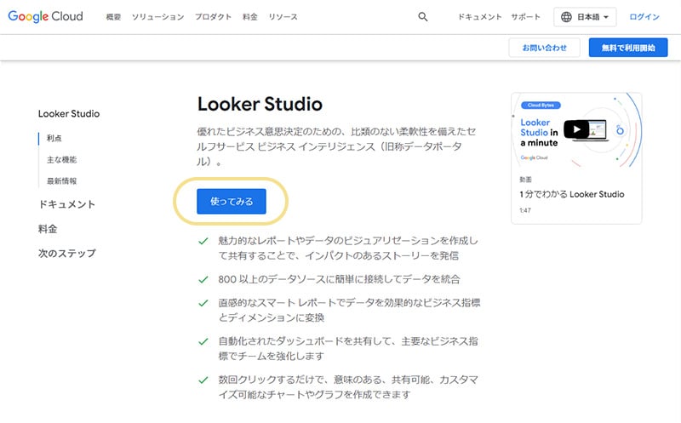
Task: Click the ログイン link
Action: (x=644, y=17)
